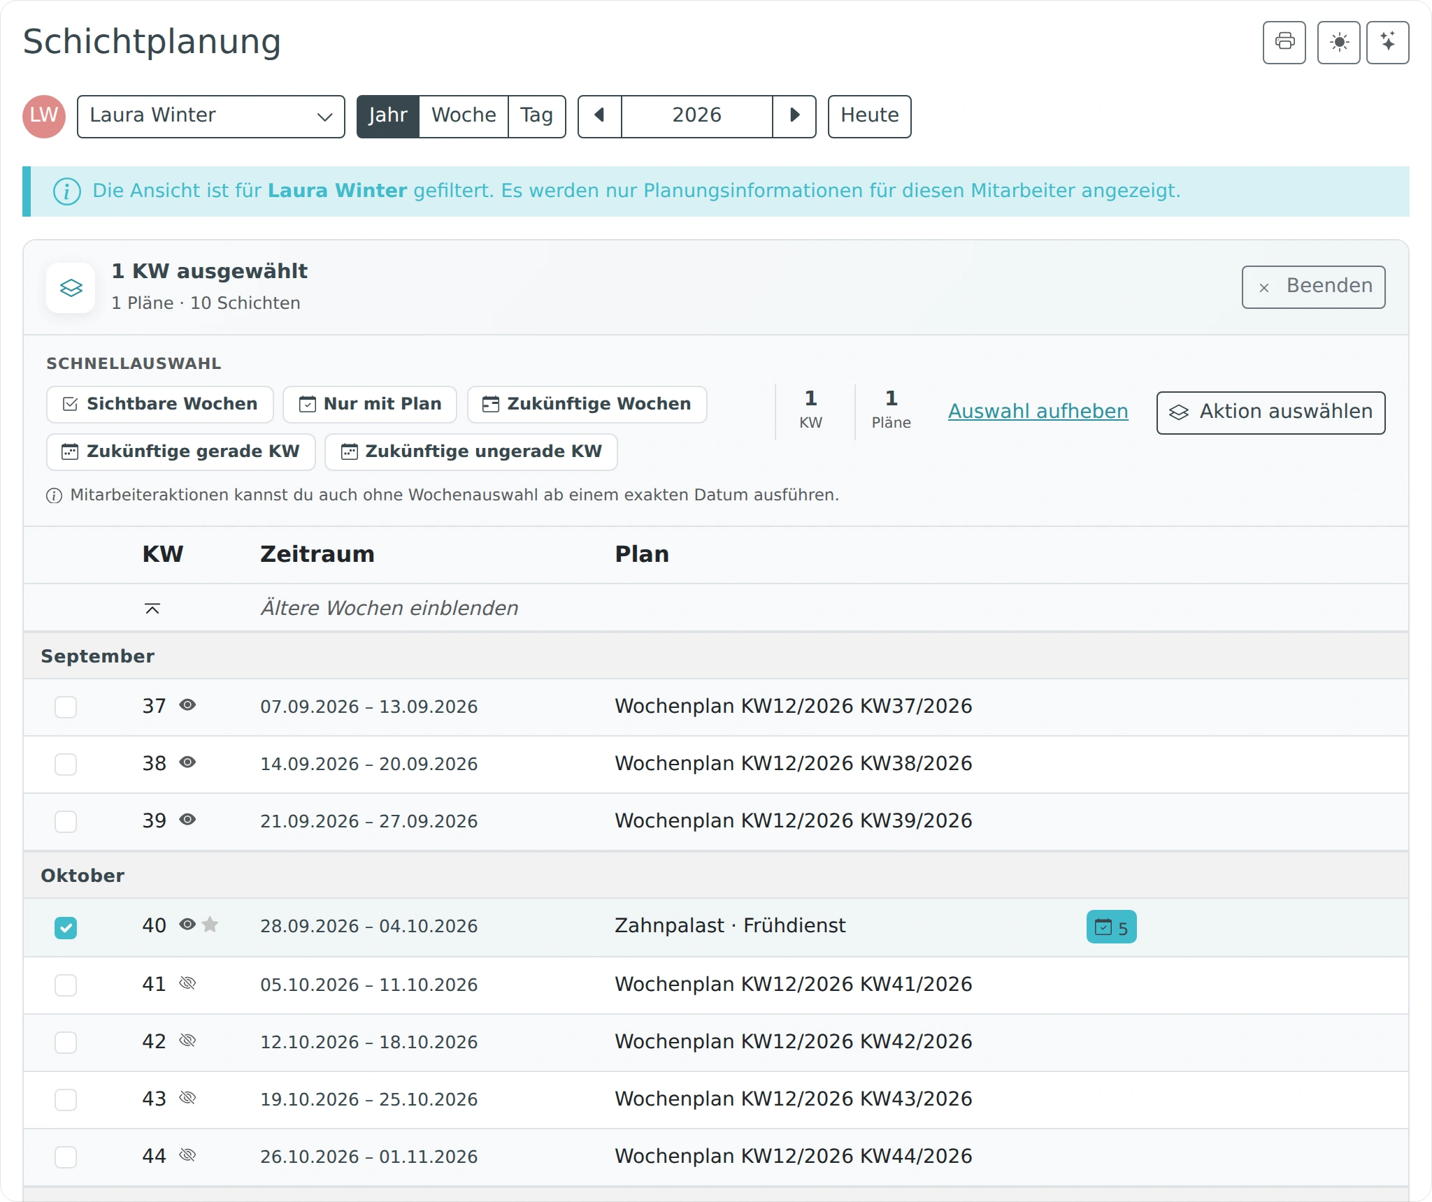This screenshot has width=1432, height=1202.
Task: Toggle hidden eye icon for KW 41
Action: pyautogui.click(x=187, y=983)
